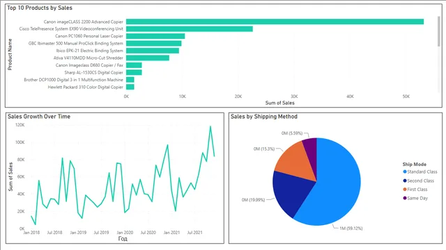Click the 'Ship Mode' legend header

tap(415, 165)
